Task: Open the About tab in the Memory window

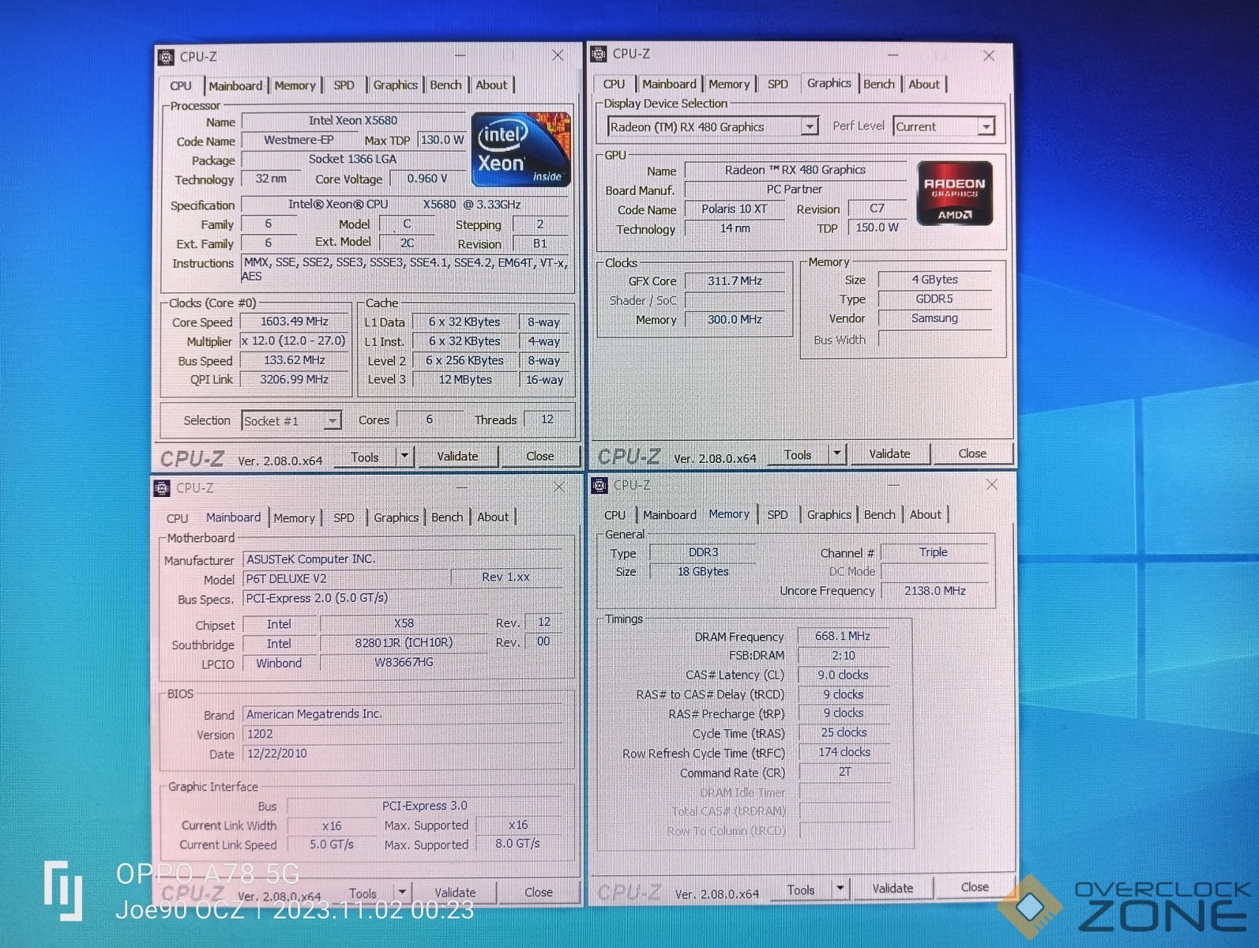Action: point(925,514)
